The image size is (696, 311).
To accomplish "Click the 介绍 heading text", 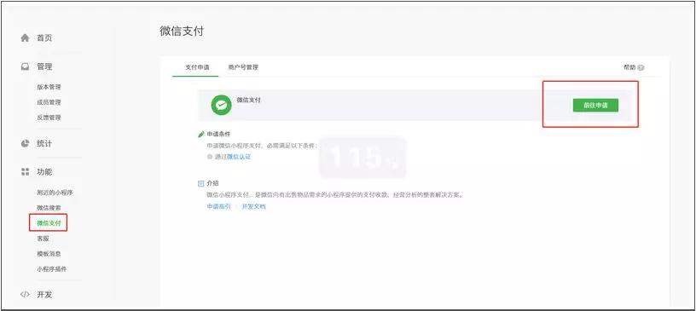I will [212, 183].
